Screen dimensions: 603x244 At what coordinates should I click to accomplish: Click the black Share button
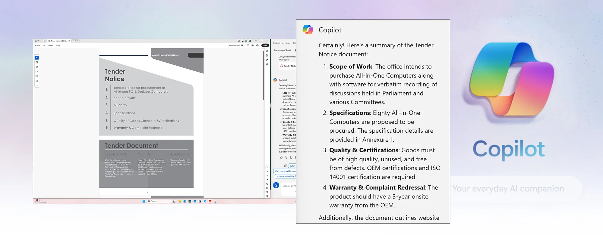click(265, 45)
